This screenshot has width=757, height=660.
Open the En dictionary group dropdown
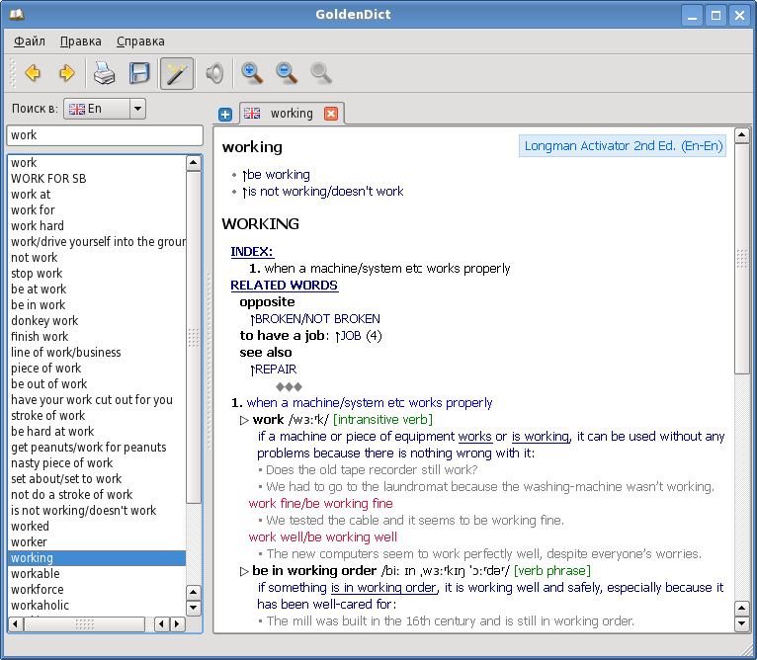(x=137, y=109)
